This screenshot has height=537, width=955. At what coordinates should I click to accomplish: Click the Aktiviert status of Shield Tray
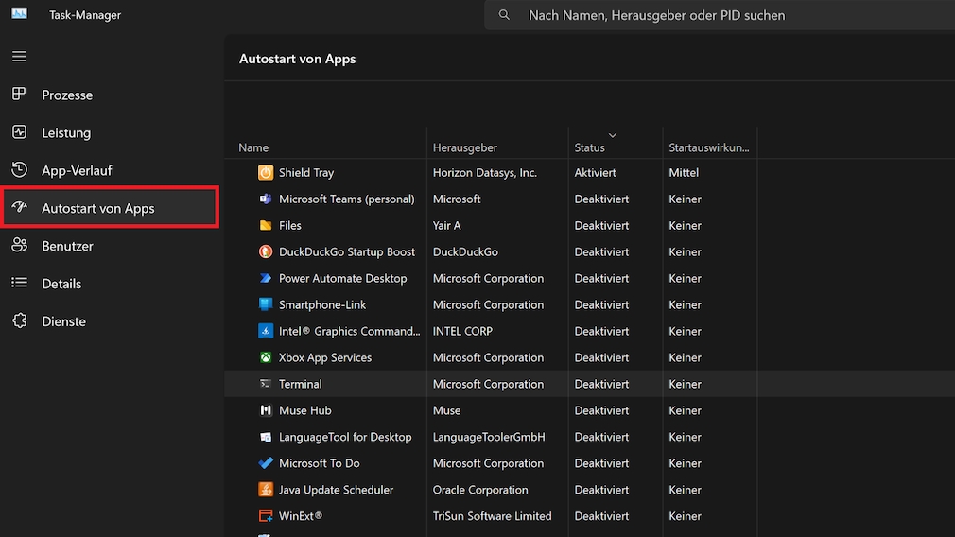tap(595, 172)
